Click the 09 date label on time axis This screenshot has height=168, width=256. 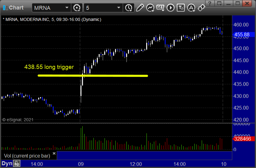81,164
